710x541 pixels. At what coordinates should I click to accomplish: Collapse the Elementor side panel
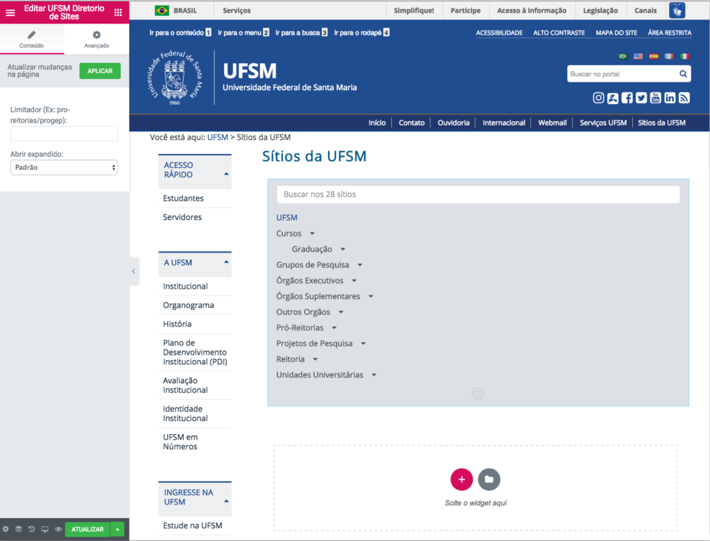(x=134, y=272)
